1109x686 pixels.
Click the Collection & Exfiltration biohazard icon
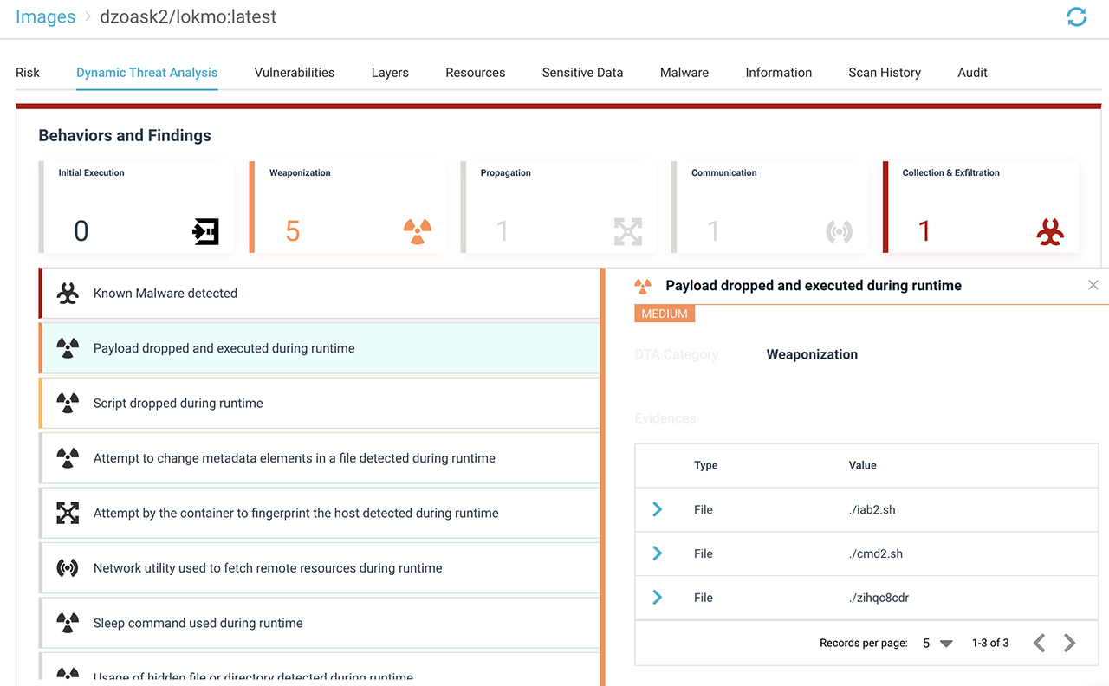1050,231
